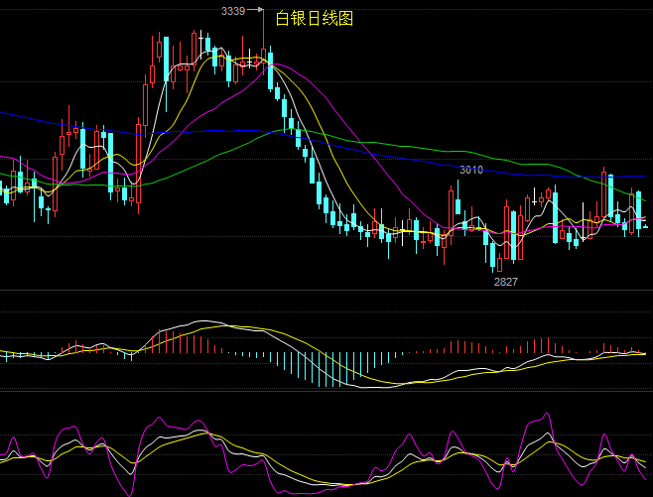
Task: Click the 3010 price label
Action: 471,170
